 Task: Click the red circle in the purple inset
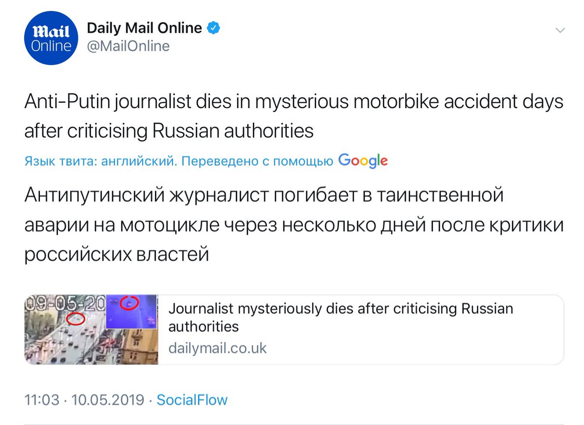[131, 304]
